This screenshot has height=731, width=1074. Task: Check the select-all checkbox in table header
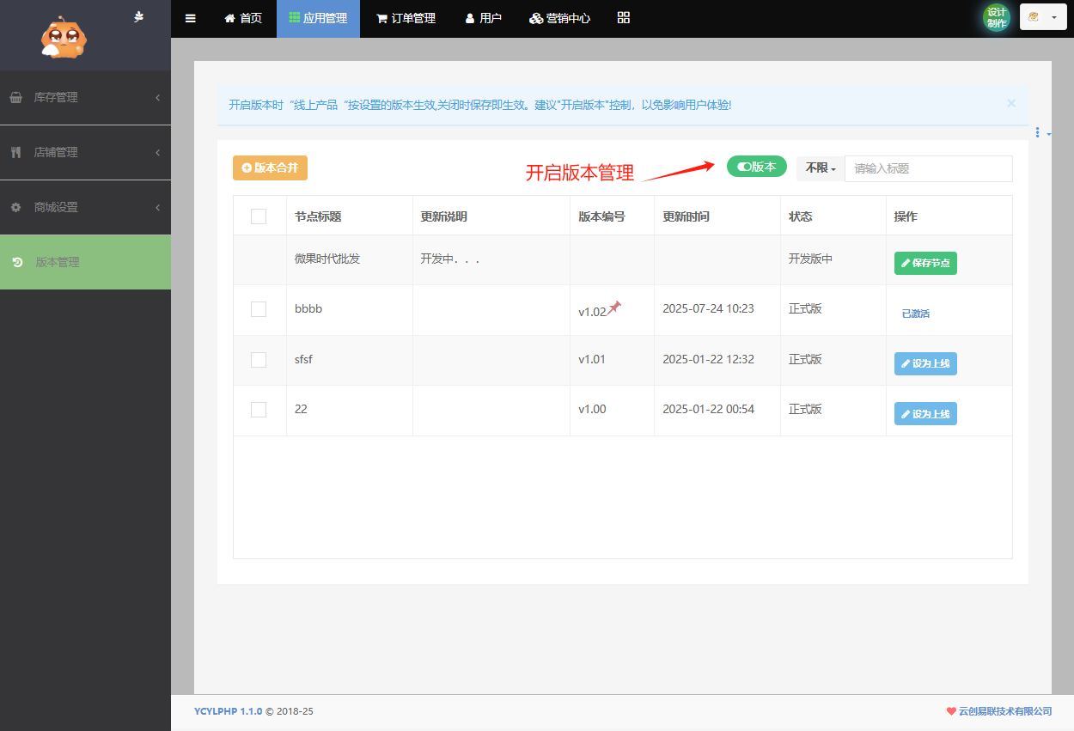259,216
